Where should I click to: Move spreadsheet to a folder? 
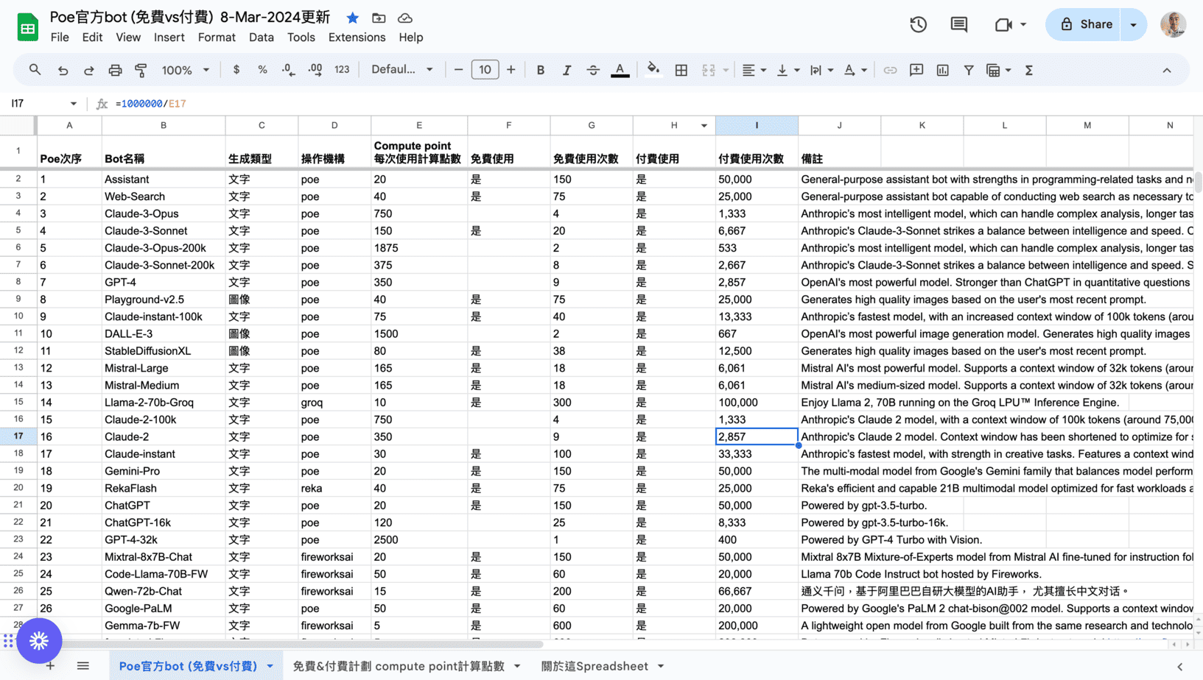click(x=379, y=18)
